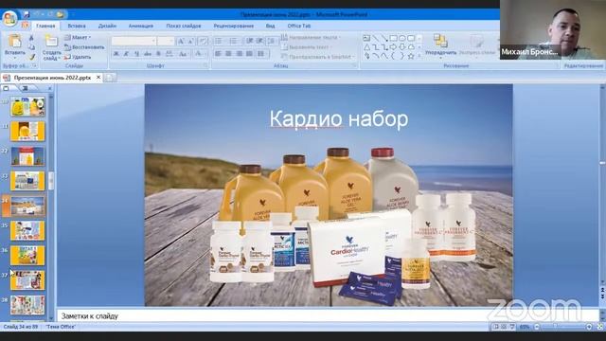Select the text box shape in gallery
Viewport: 606px width, 341px height.
[366, 38]
